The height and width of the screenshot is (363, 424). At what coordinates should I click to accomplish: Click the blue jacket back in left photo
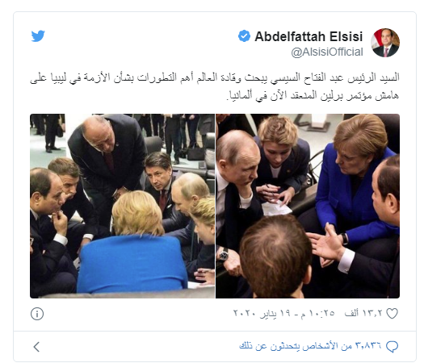[x=132, y=263]
